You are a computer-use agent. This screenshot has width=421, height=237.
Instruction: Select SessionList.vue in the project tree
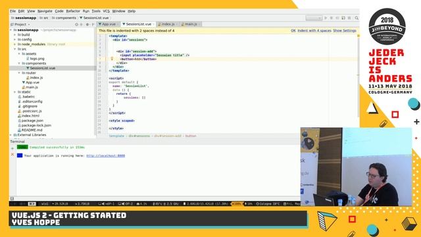tap(42, 68)
